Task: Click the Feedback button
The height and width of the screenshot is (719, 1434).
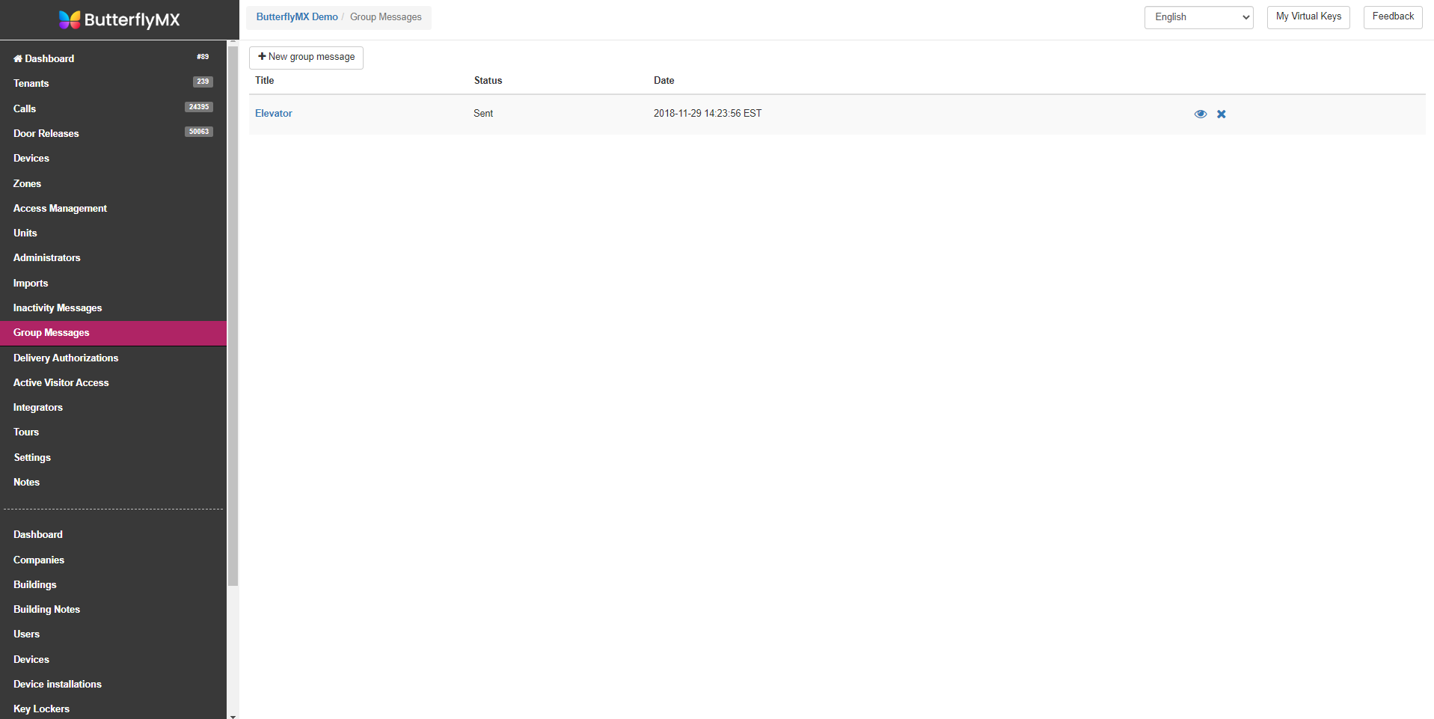Action: (1392, 16)
